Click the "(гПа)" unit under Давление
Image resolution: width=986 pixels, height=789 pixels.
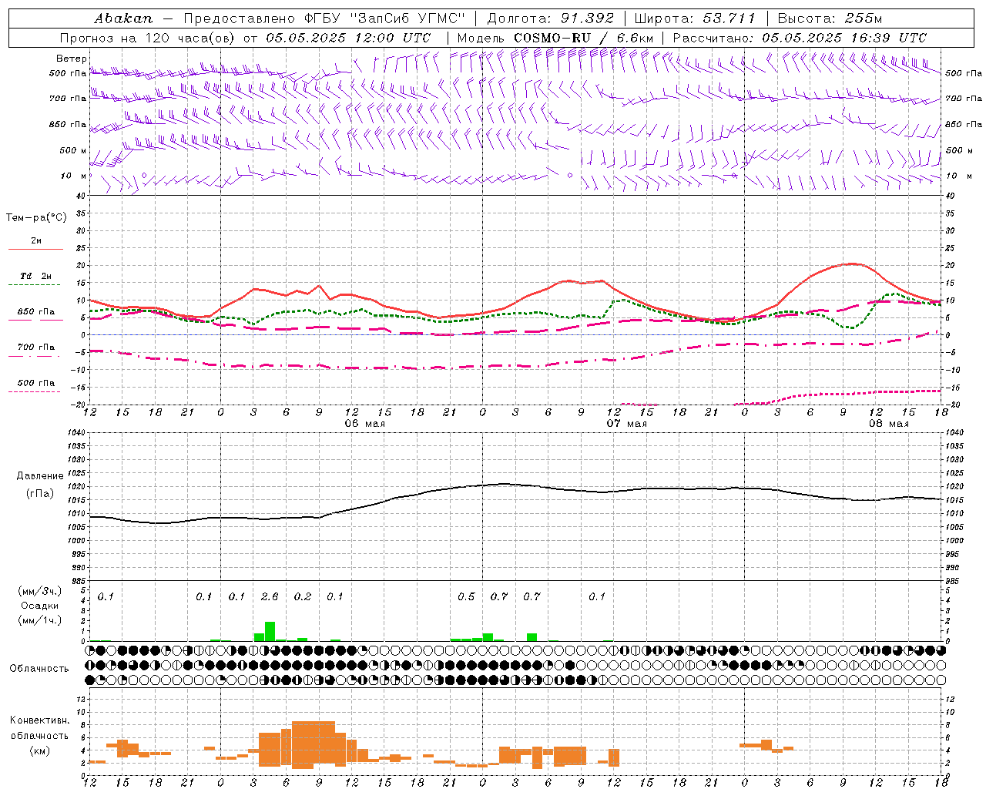pos(40,494)
